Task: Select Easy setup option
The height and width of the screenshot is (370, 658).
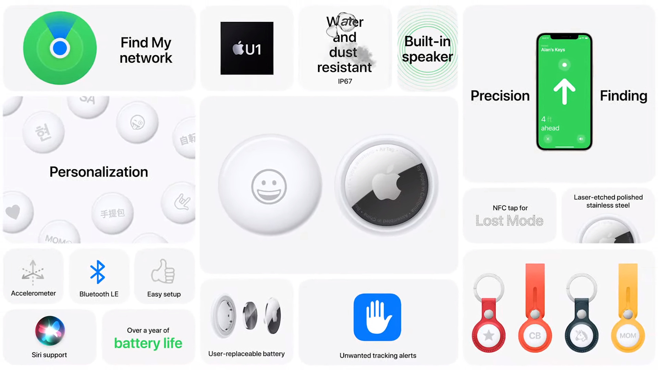Action: tap(163, 277)
